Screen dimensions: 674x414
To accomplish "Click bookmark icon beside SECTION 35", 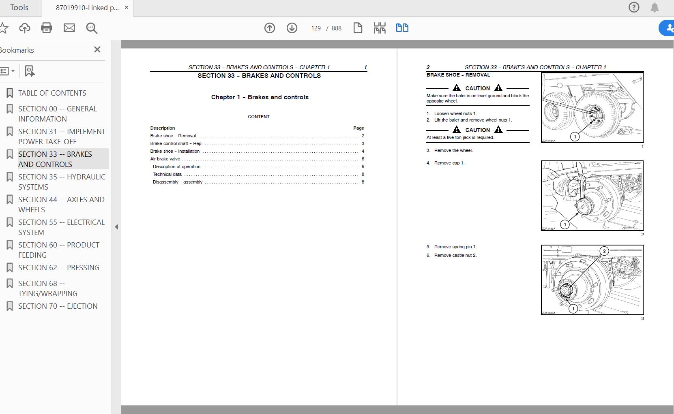I will 10,177.
